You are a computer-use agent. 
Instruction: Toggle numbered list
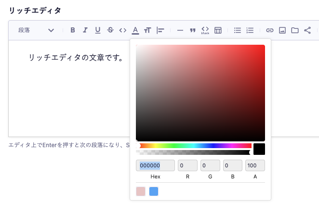250,30
